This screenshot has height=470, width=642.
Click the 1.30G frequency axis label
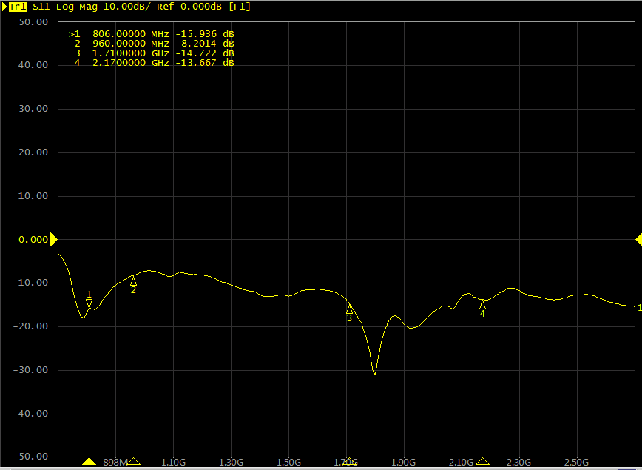point(231,463)
